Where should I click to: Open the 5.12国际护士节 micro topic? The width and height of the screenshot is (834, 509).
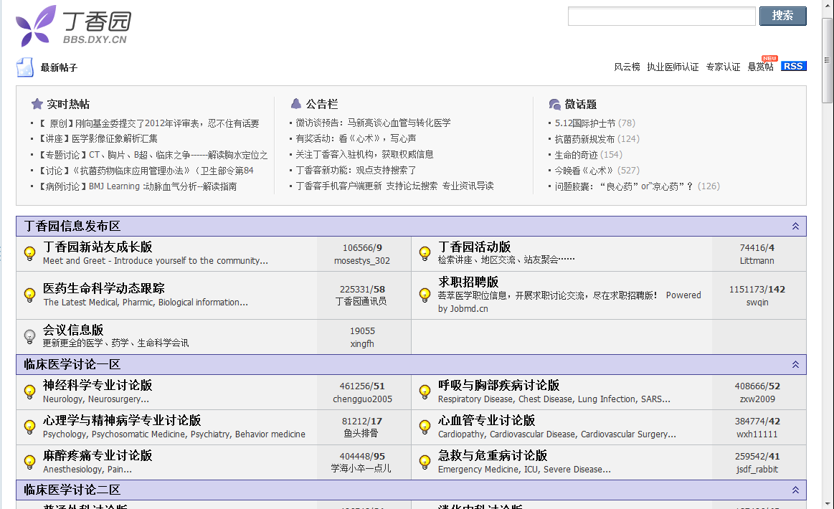585,123
